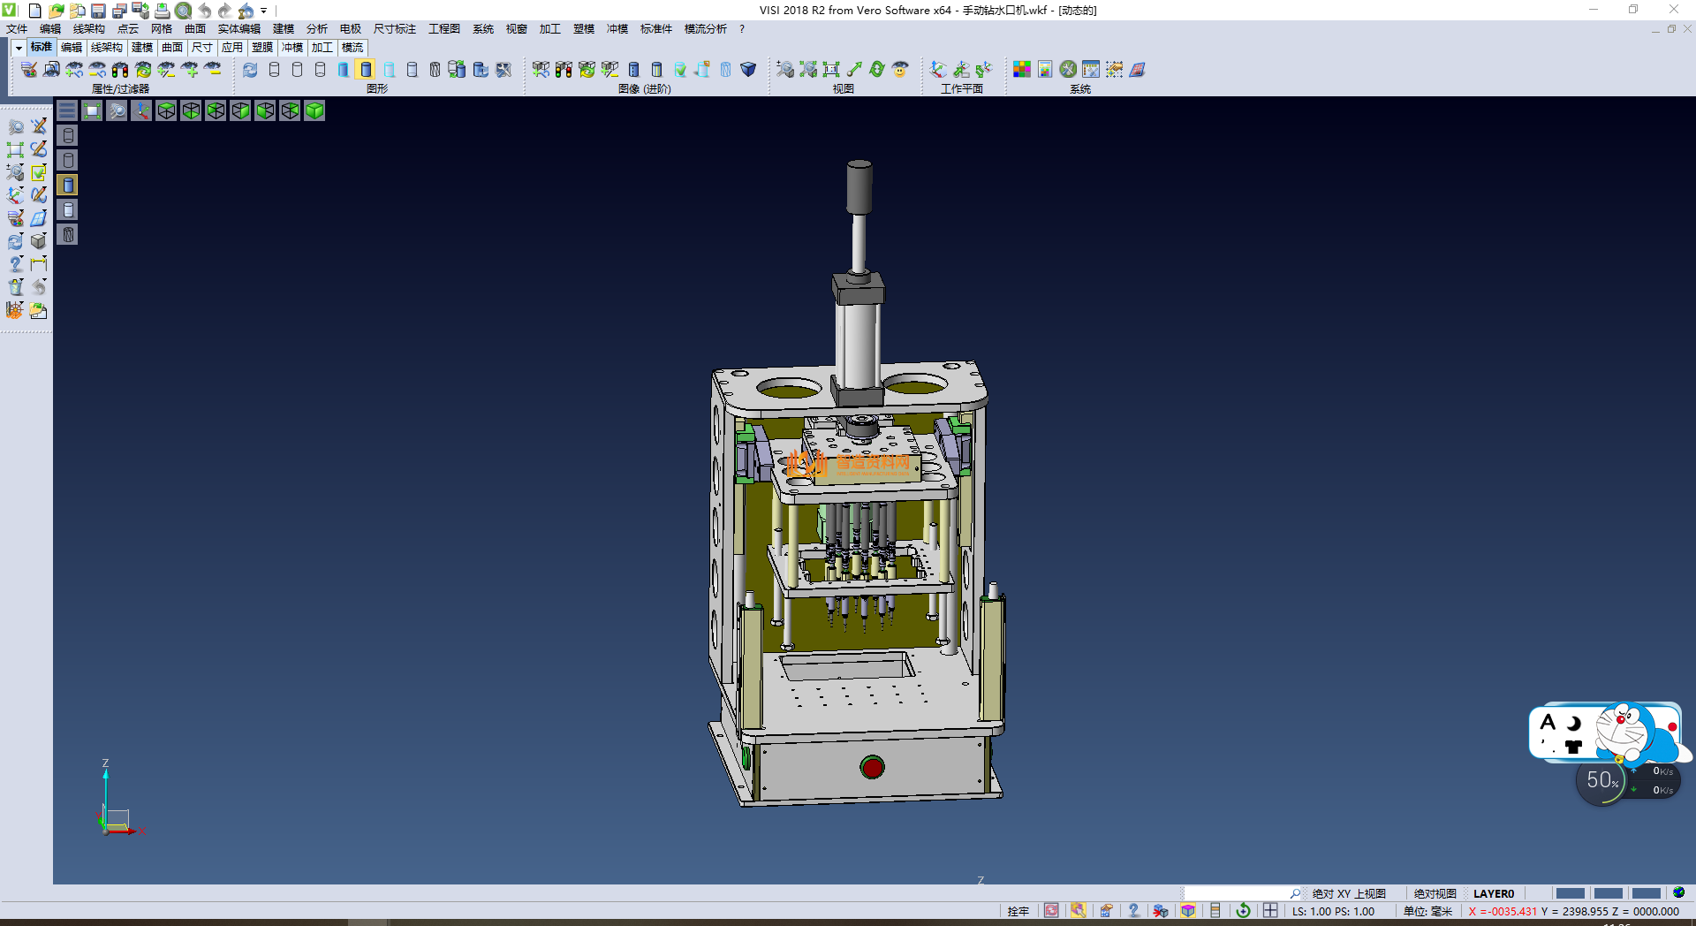This screenshot has width=1696, height=926.
Task: Expand the quick access toolbar dropdown arrow
Action: [x=264, y=11]
